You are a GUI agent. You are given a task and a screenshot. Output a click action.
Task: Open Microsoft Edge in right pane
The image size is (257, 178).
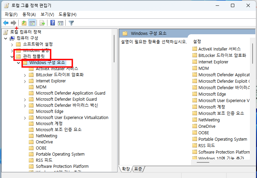click(x=212, y=94)
